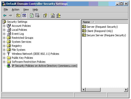
Task: Select the Security Settings root label
Action: (17, 22)
